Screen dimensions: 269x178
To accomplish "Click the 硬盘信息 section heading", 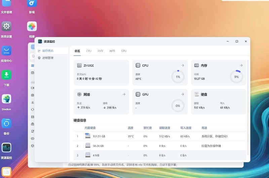I will pyautogui.click(x=80, y=120).
